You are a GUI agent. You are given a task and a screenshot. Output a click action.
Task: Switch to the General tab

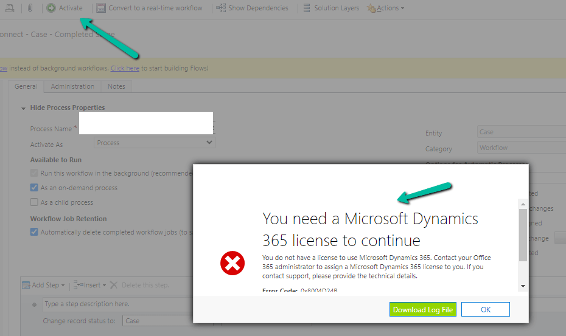click(x=26, y=86)
